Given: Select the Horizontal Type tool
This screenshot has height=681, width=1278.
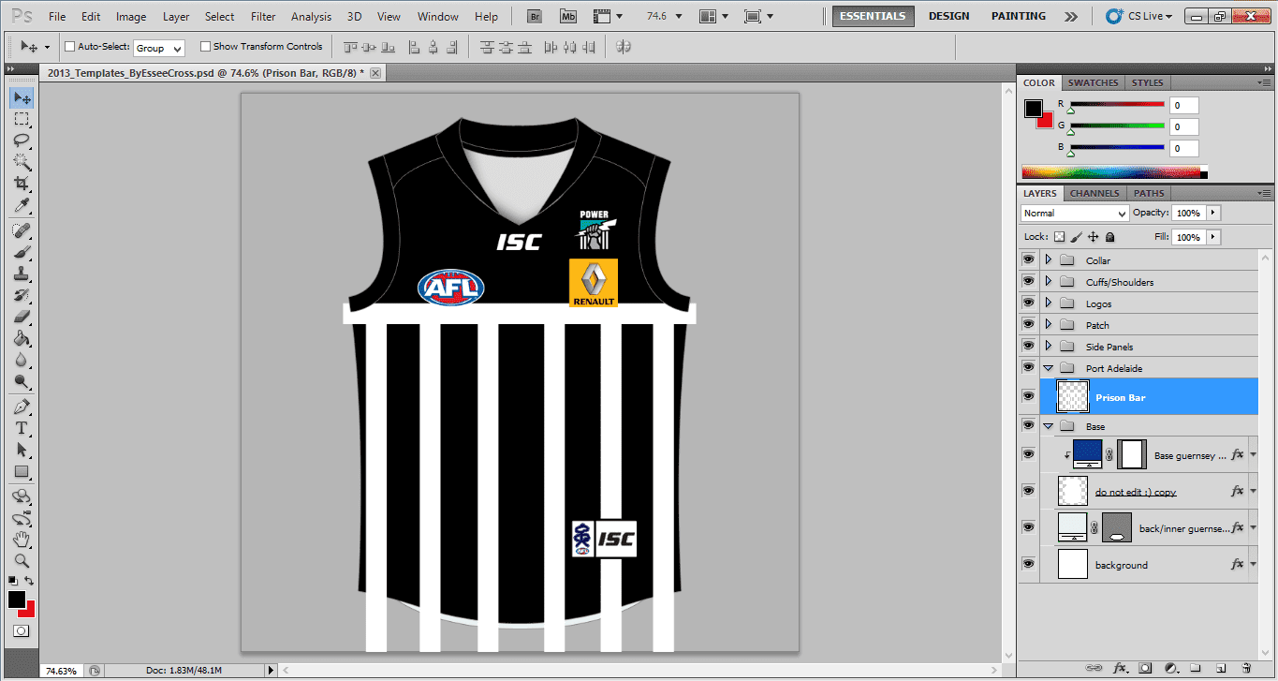Looking at the screenshot, I should coord(21,429).
